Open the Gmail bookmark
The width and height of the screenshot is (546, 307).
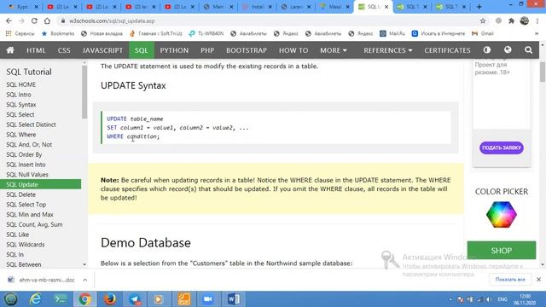[x=483, y=33]
